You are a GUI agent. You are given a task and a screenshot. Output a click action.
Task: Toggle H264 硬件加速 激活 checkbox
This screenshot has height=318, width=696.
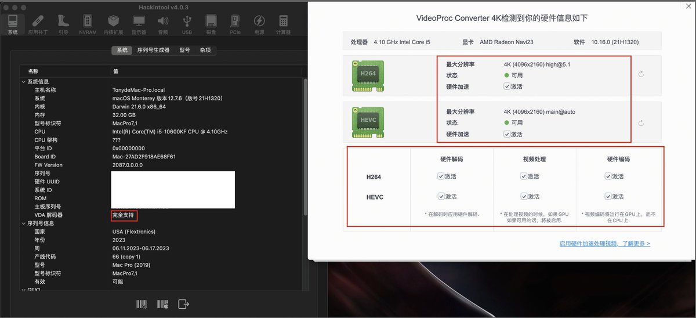[x=507, y=86]
